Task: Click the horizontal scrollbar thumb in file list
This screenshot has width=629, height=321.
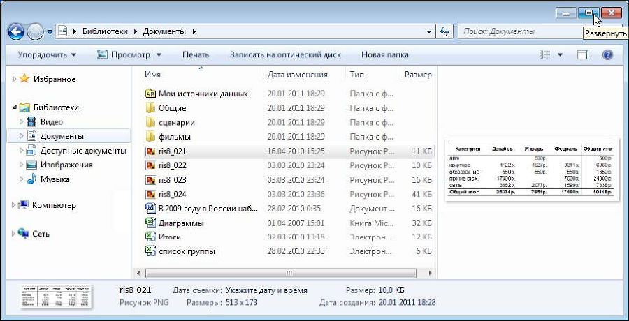Action: (280, 273)
